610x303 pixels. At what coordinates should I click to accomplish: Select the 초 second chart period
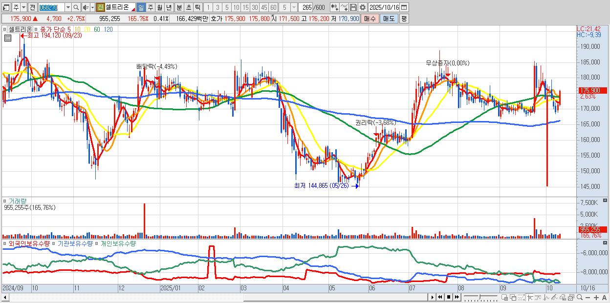189,7
